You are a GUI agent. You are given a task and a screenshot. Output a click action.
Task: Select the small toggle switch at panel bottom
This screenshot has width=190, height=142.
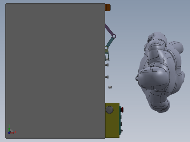pyautogui.click(x=122, y=131)
